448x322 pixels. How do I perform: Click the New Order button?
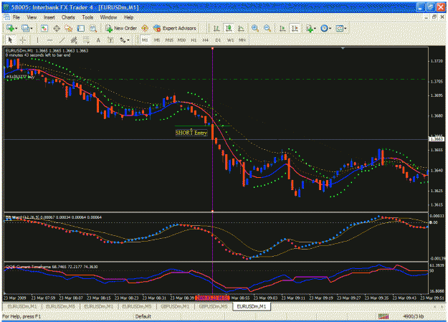tap(121, 28)
